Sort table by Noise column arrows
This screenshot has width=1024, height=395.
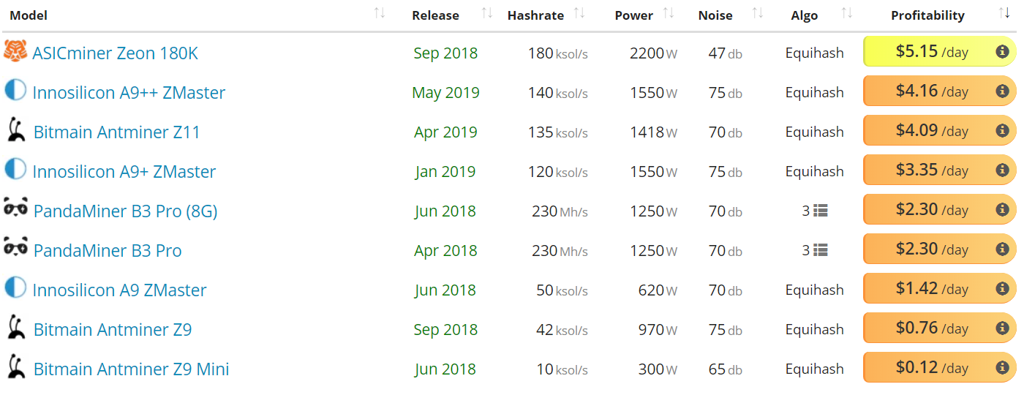click(x=758, y=13)
